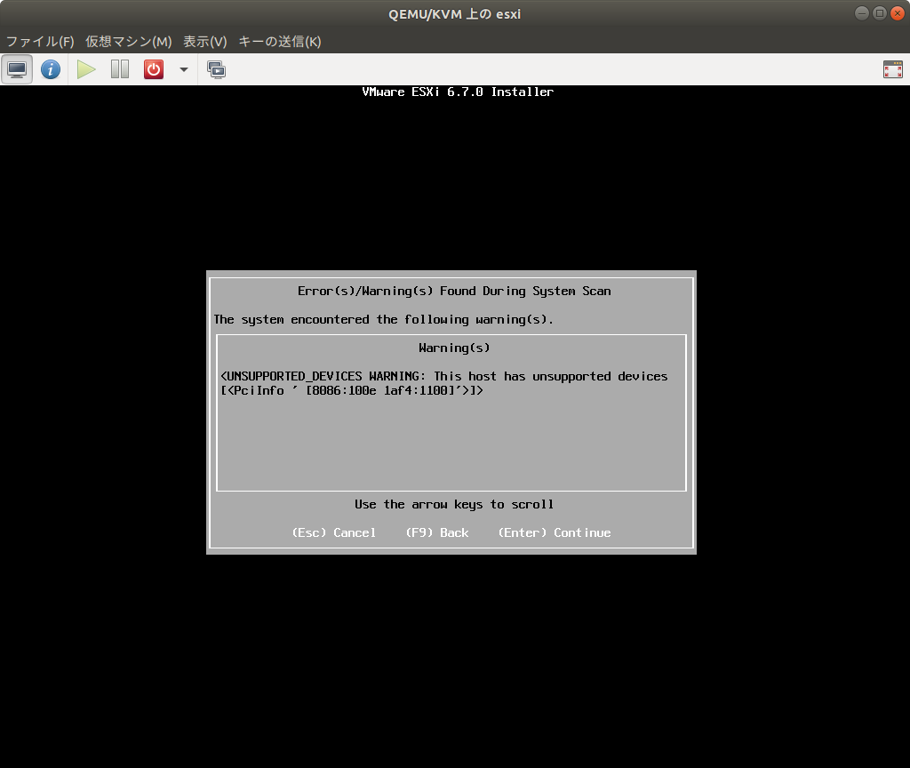The height and width of the screenshot is (768, 910).
Task: Maximize the QEMU/KVM esxi window
Action: coord(880,13)
